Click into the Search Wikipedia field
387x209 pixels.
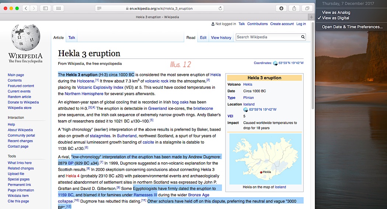pos(268,37)
